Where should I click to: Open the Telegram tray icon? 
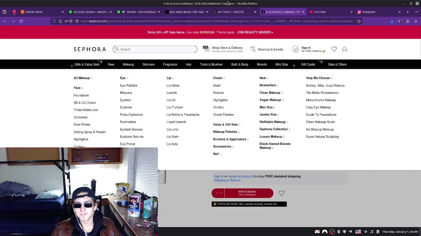tap(350, 232)
